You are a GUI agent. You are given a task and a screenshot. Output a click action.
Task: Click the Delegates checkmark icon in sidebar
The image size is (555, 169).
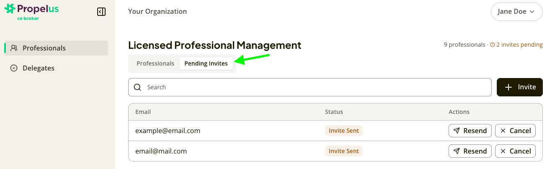[x=14, y=68]
